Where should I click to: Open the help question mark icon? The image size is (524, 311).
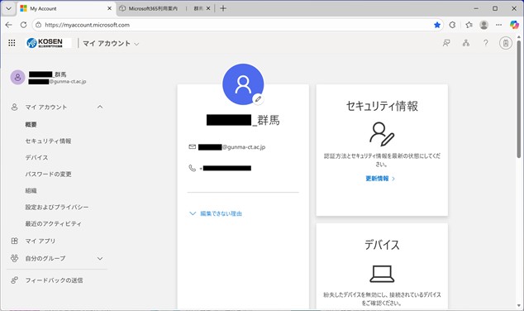486,43
